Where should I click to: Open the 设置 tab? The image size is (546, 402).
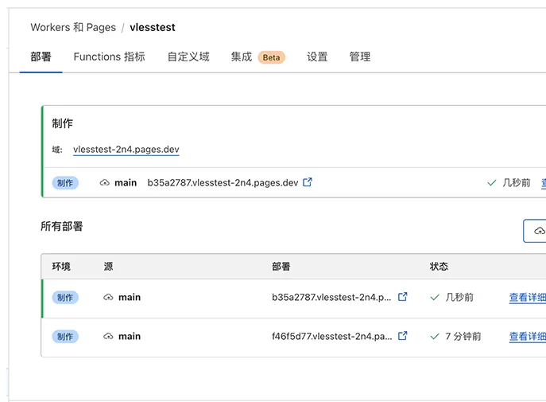(317, 57)
